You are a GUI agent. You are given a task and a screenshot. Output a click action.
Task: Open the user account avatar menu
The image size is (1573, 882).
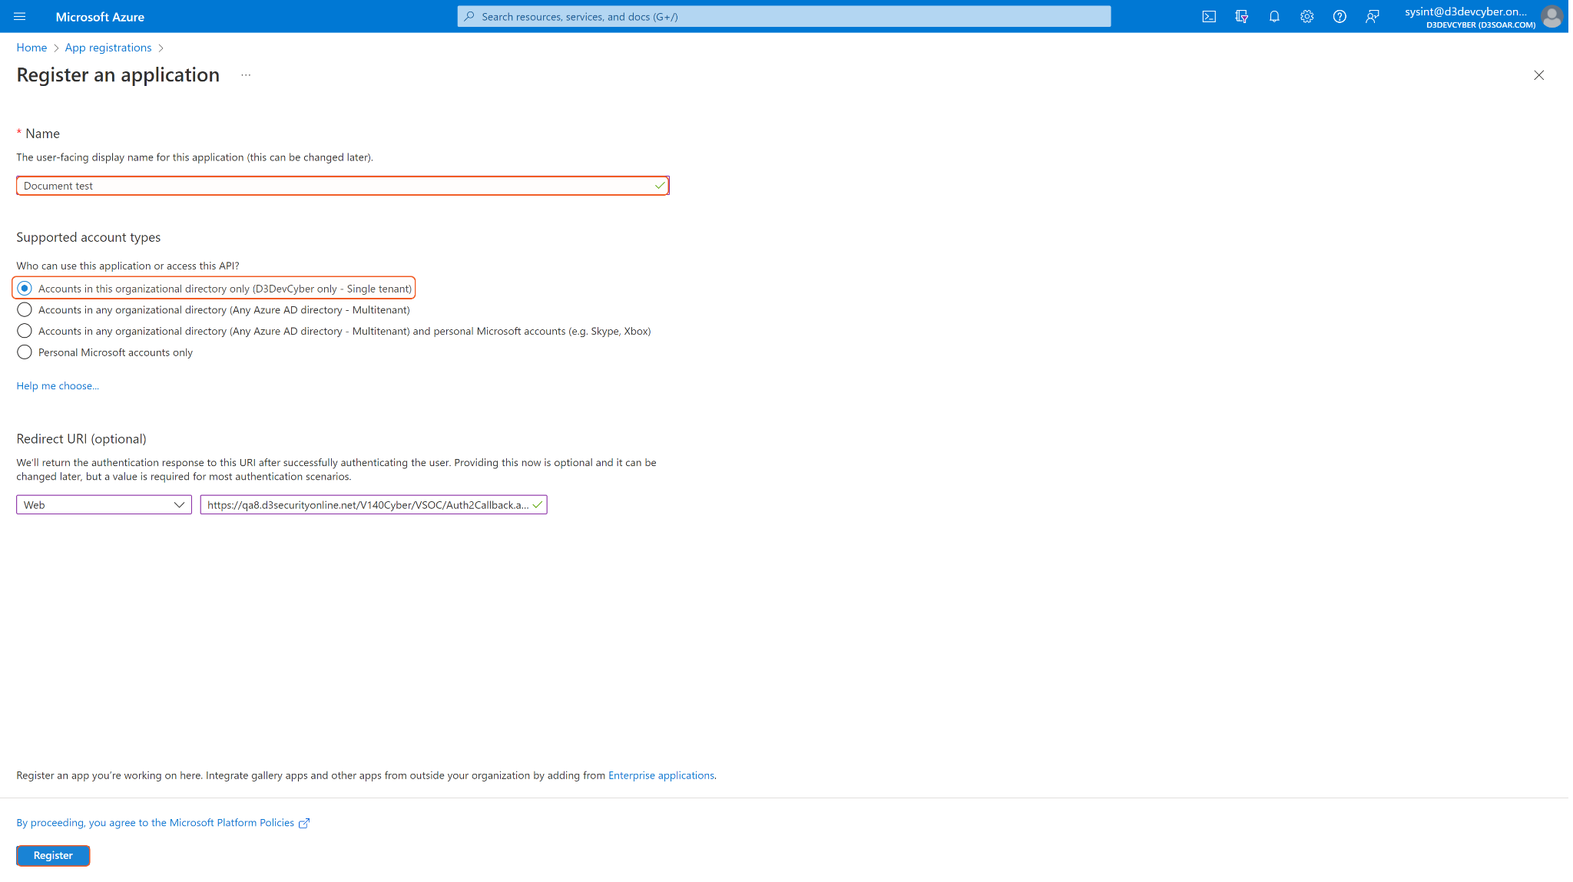tap(1551, 16)
